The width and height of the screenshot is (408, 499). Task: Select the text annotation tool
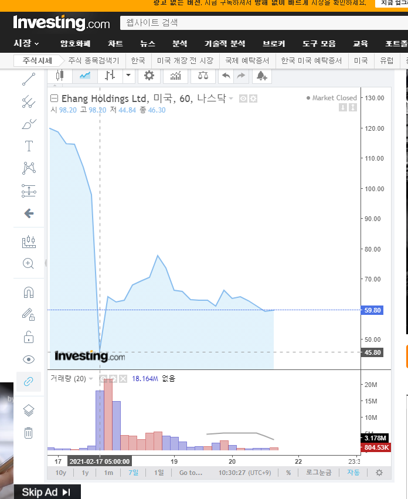click(29, 146)
